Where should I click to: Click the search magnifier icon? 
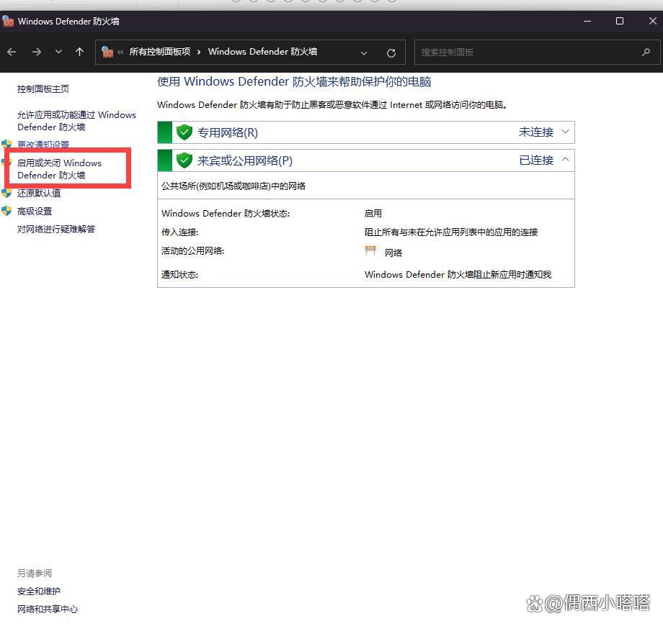[x=646, y=53]
